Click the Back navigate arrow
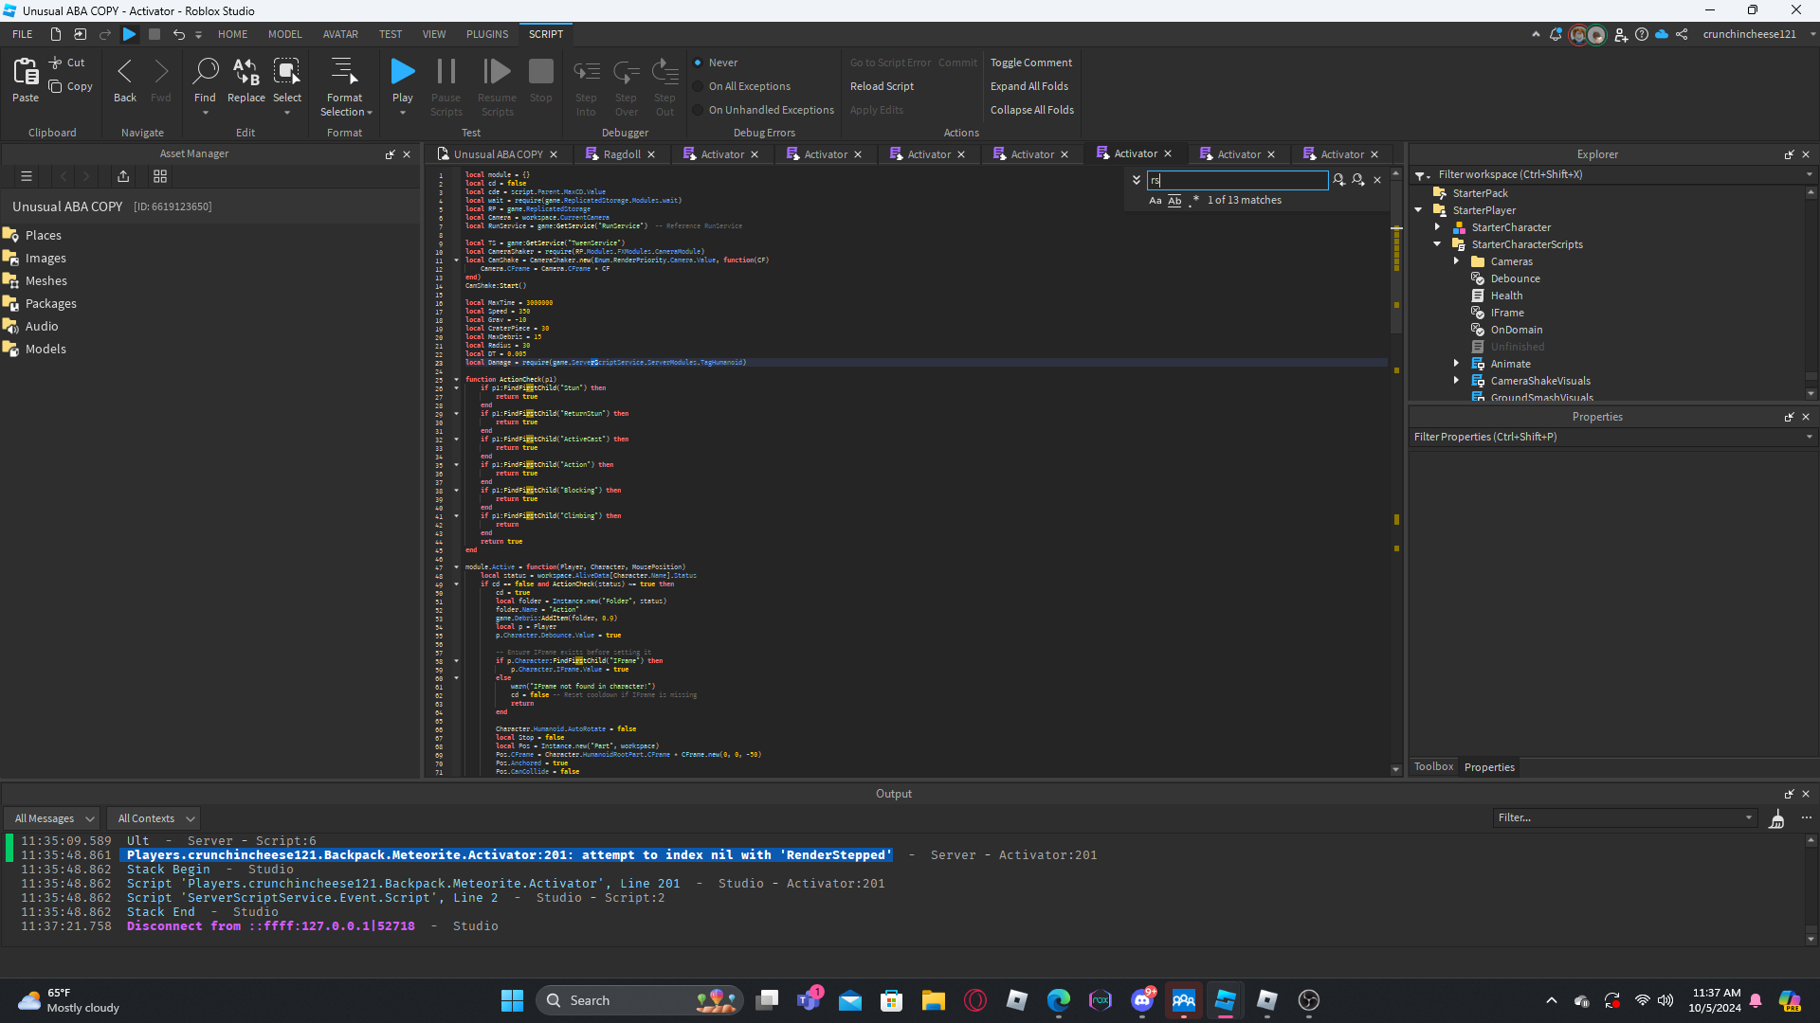This screenshot has height=1023, width=1820. 124,72
